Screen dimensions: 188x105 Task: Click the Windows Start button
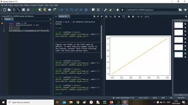[x=3, y=102]
